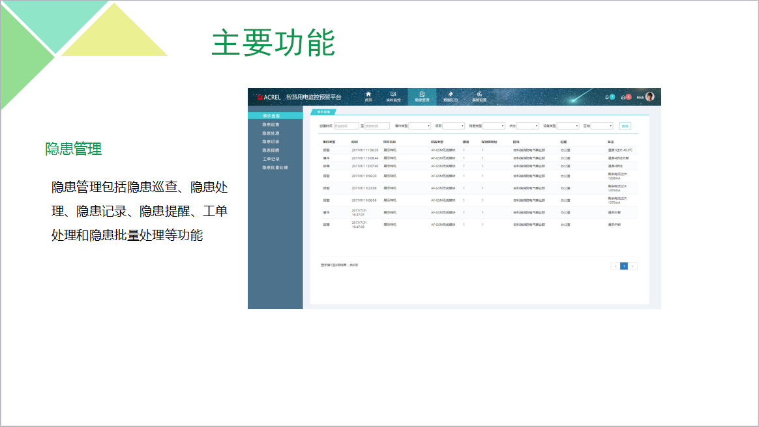Open the 实时监控 monitoring icon
The image size is (759, 427).
tap(393, 96)
